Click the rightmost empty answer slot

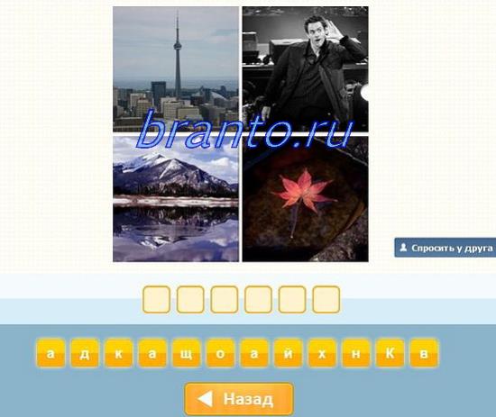point(326,299)
